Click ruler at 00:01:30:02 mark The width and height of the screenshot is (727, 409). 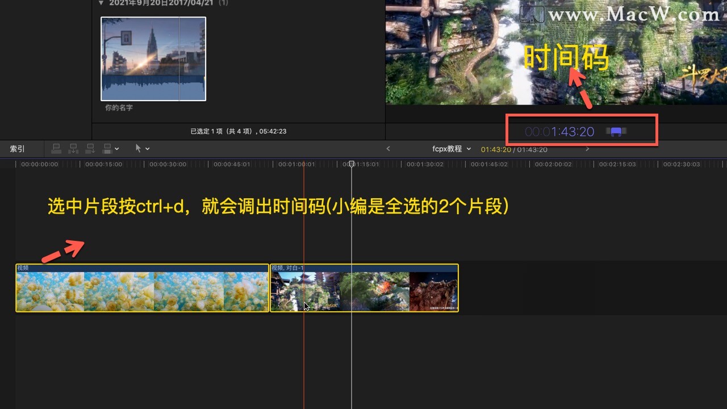424,164
